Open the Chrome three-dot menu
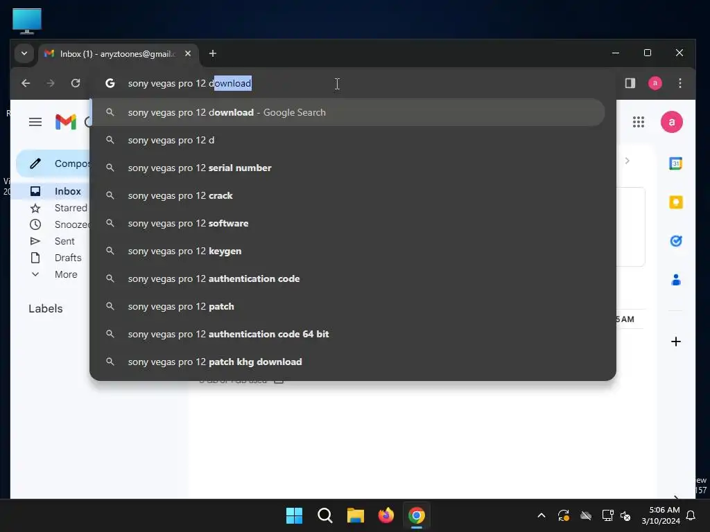Image resolution: width=710 pixels, height=532 pixels. pyautogui.click(x=680, y=83)
